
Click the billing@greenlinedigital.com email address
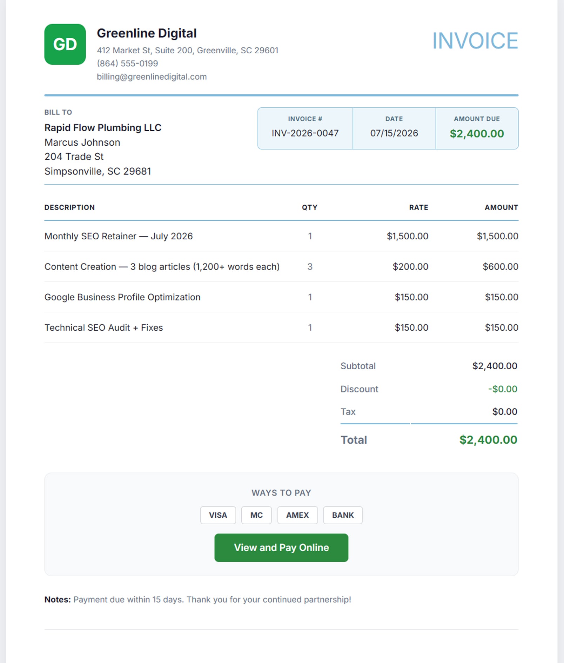point(152,77)
